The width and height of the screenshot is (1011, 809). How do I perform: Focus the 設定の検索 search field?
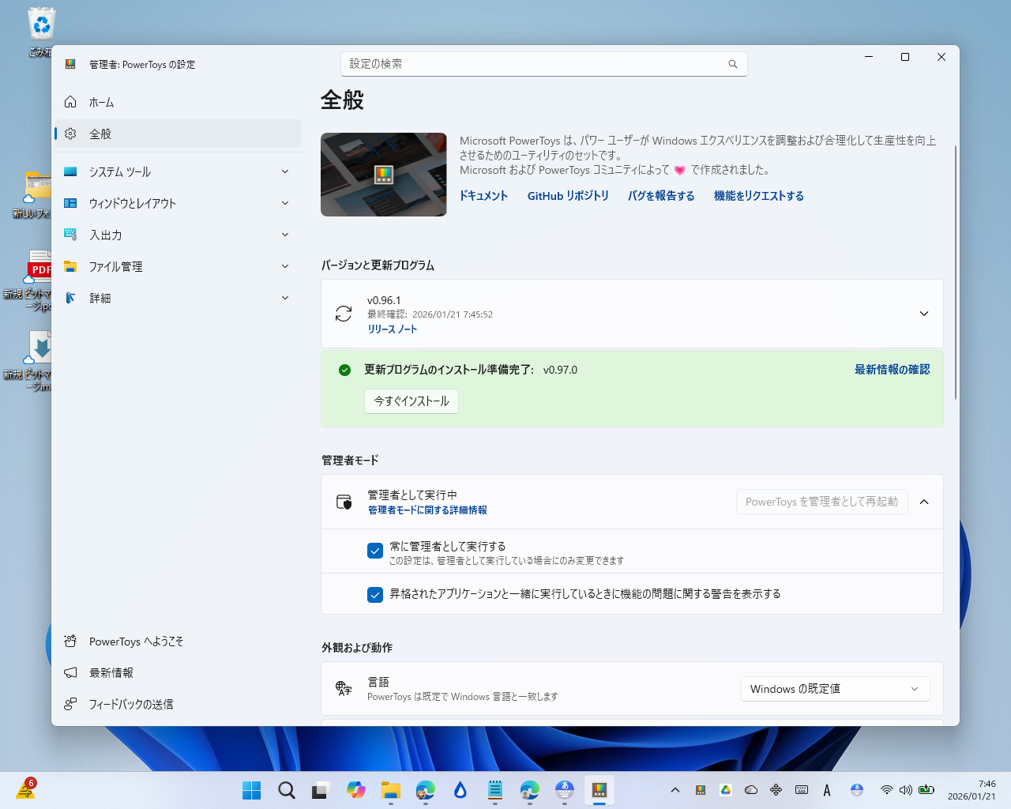pyautogui.click(x=543, y=64)
